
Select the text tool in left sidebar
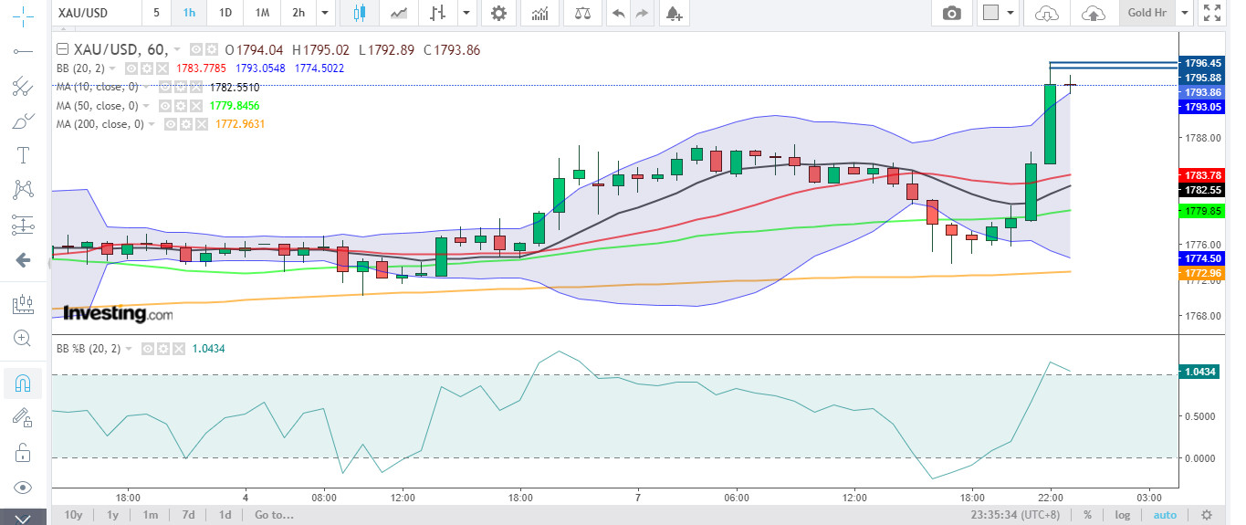click(x=23, y=155)
